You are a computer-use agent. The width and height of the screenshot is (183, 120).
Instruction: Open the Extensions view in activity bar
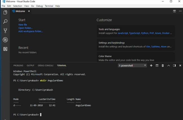[5, 49]
